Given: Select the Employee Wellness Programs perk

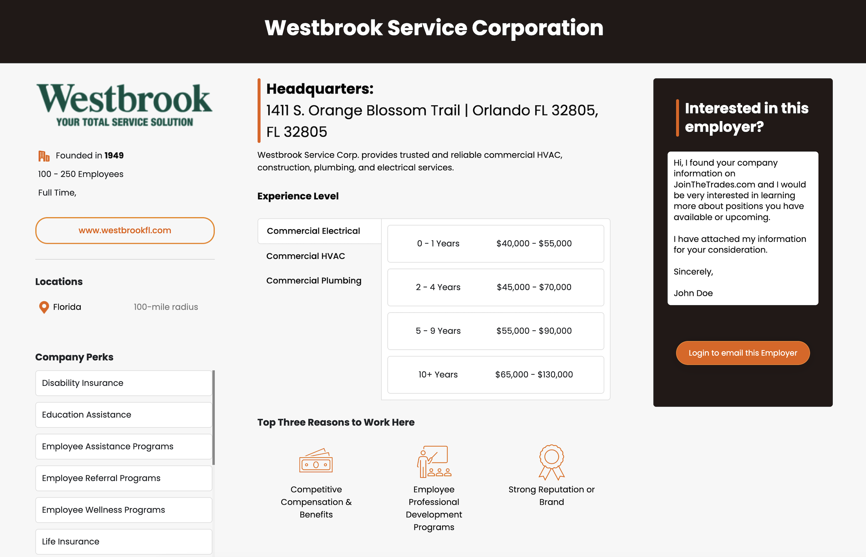Looking at the screenshot, I should (124, 510).
